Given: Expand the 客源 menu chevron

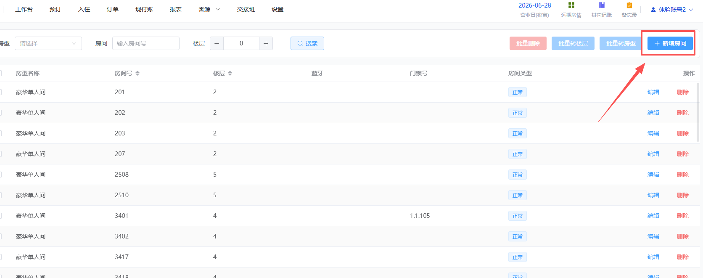Looking at the screenshot, I should point(218,9).
